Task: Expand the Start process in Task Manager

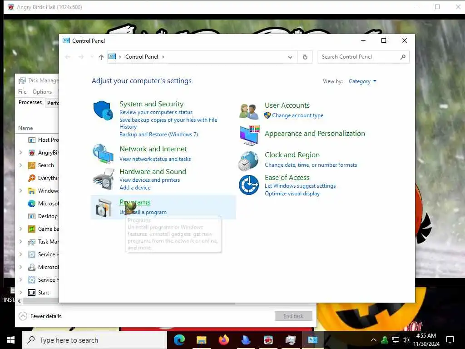Action: click(x=20, y=293)
